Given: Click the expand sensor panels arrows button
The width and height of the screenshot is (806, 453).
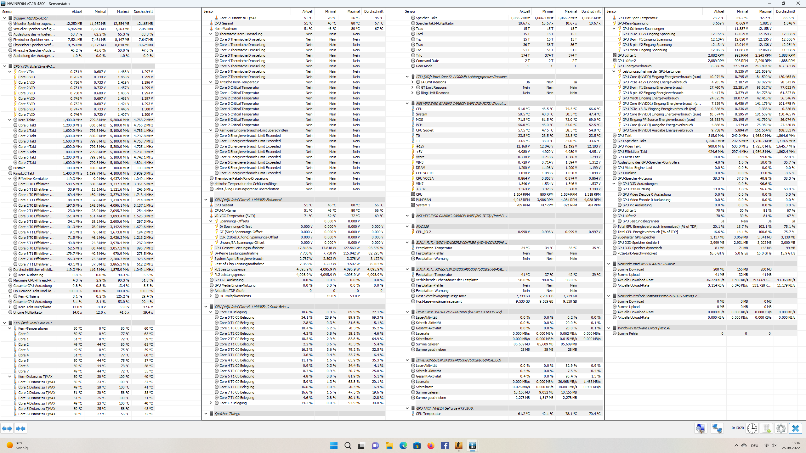Looking at the screenshot, I should (7, 428).
